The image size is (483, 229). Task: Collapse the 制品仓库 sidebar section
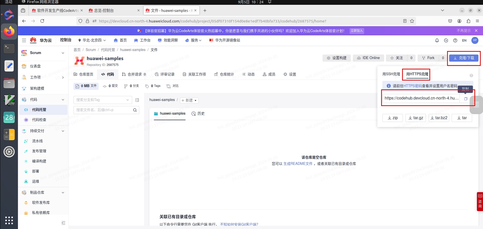pos(63,193)
